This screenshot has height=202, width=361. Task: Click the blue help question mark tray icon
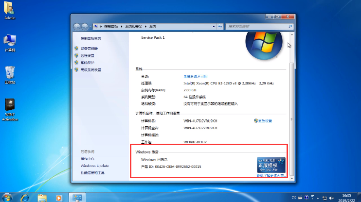[306, 198]
